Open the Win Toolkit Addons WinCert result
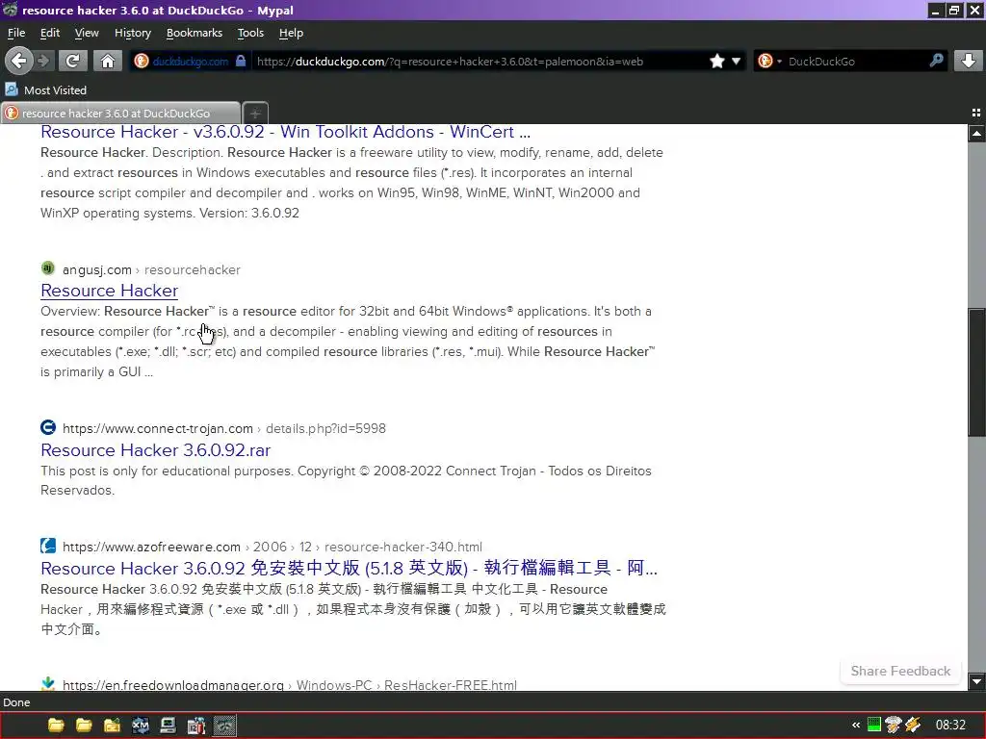Screen dimensions: 986x739 [x=285, y=132]
